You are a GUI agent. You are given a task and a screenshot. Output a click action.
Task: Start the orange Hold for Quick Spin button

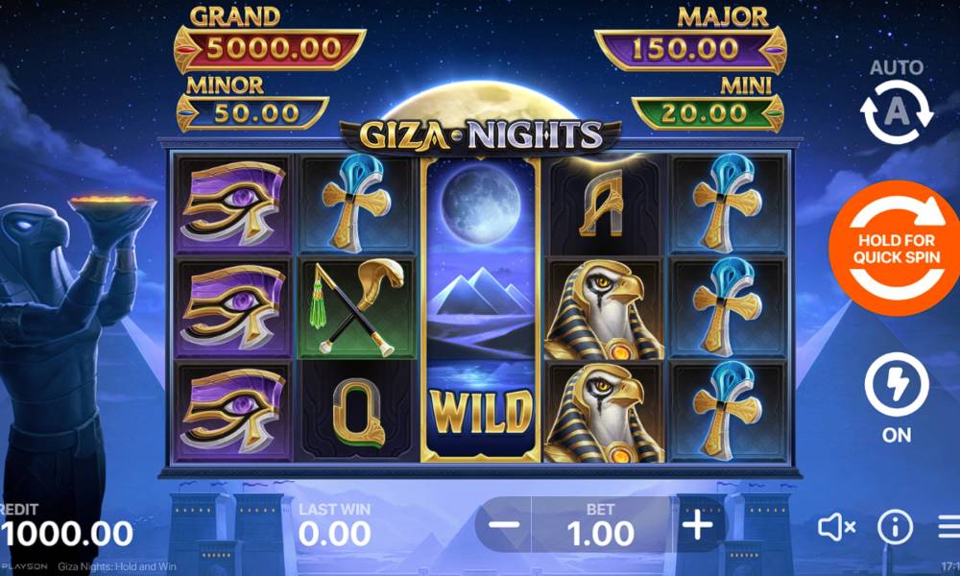pyautogui.click(x=895, y=248)
